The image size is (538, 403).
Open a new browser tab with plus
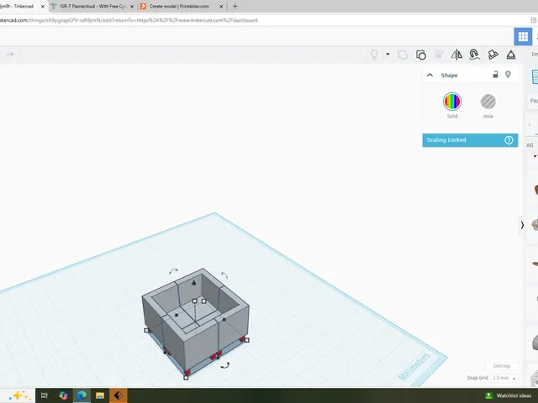pyautogui.click(x=235, y=6)
